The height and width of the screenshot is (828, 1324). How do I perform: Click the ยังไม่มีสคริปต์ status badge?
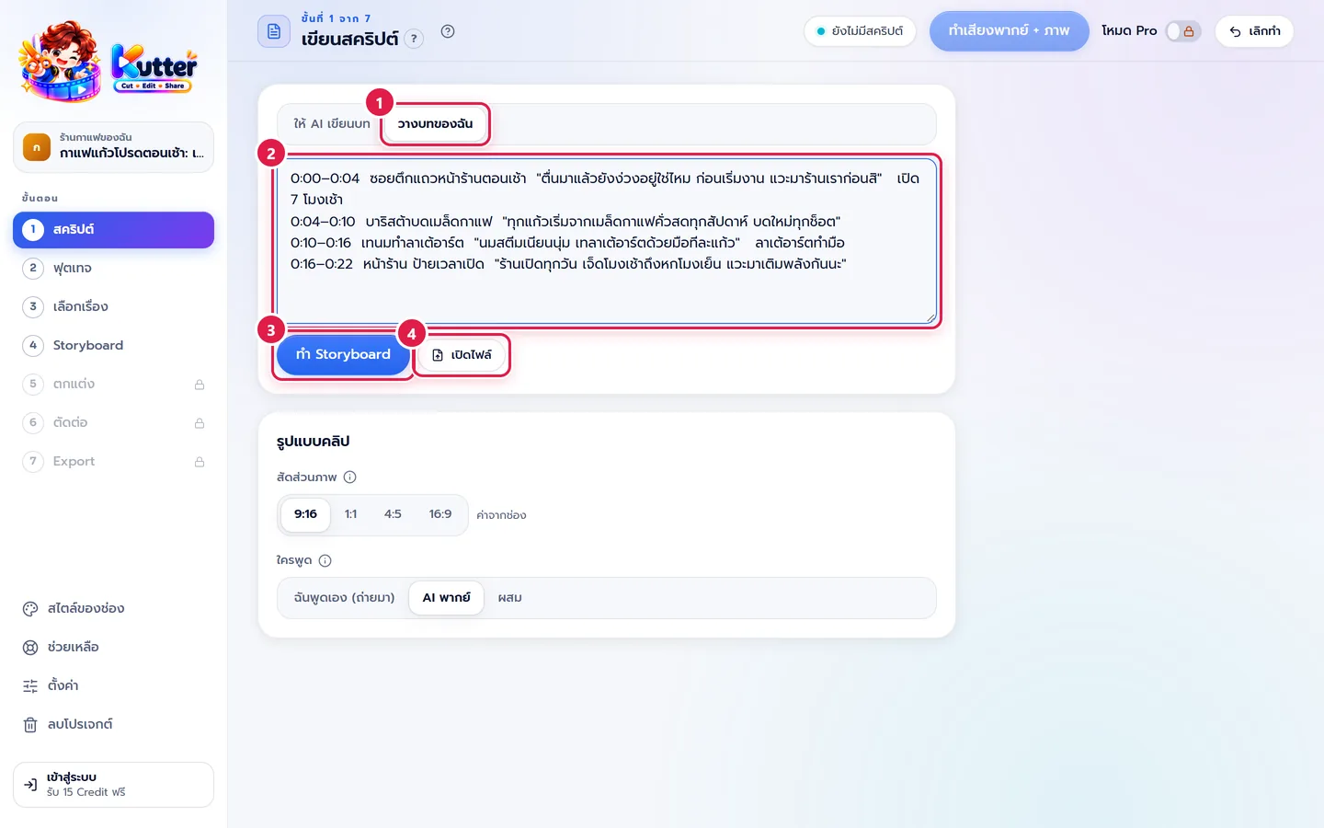(860, 31)
